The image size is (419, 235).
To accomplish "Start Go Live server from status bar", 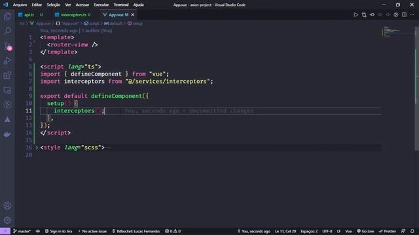I will (365, 231).
